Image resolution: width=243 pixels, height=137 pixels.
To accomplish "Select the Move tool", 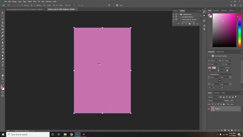I will 3,13.
